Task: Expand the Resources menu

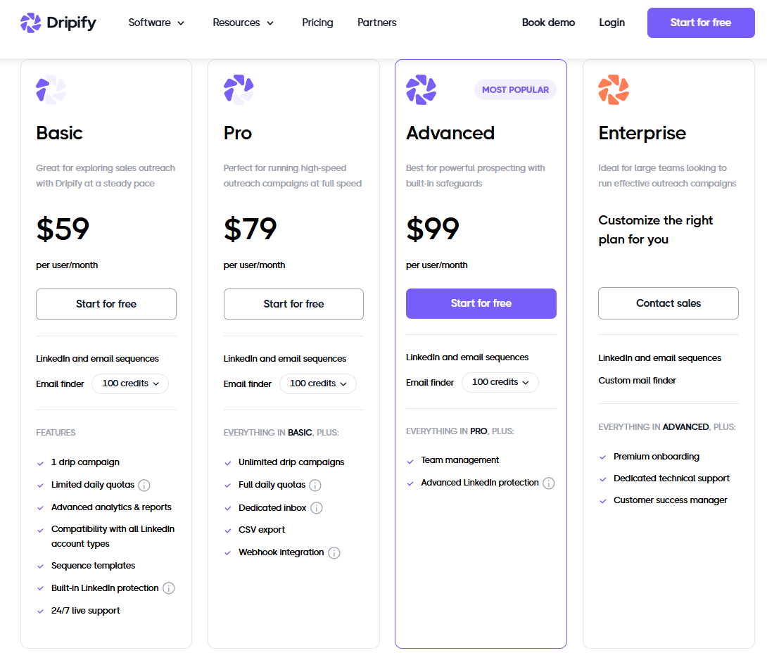Action: [243, 23]
